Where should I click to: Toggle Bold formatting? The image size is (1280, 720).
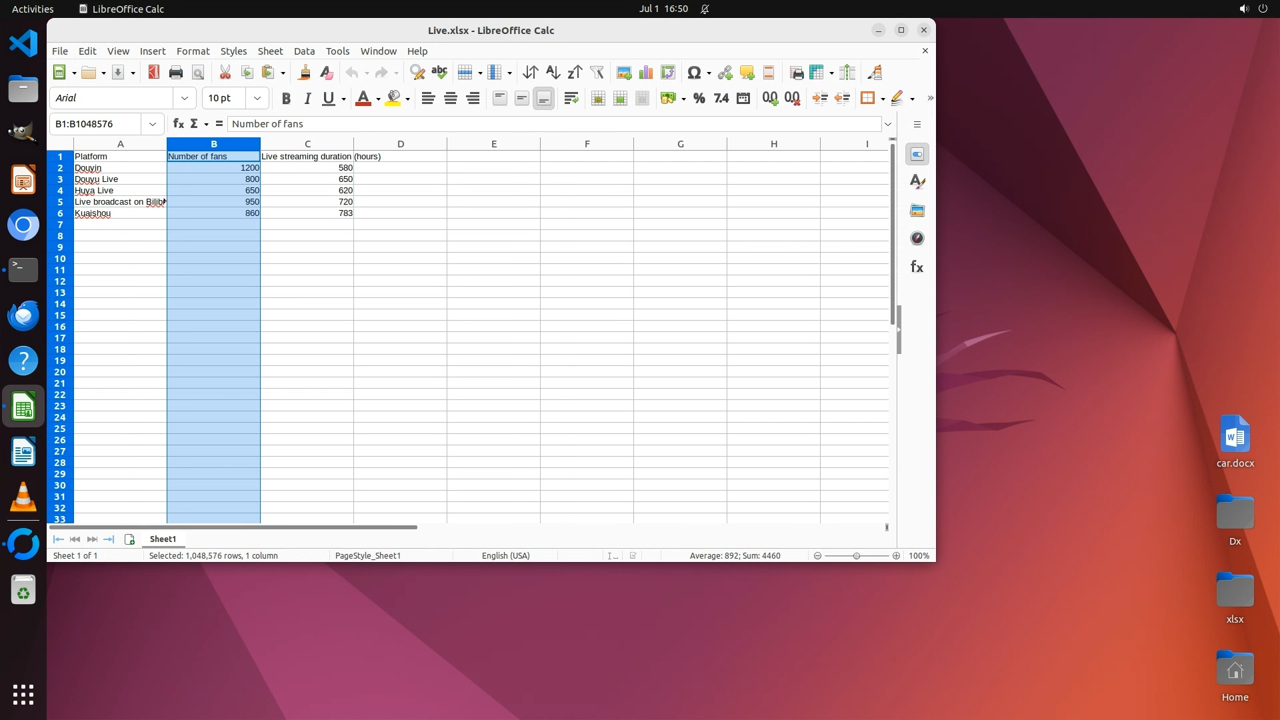coord(286,99)
